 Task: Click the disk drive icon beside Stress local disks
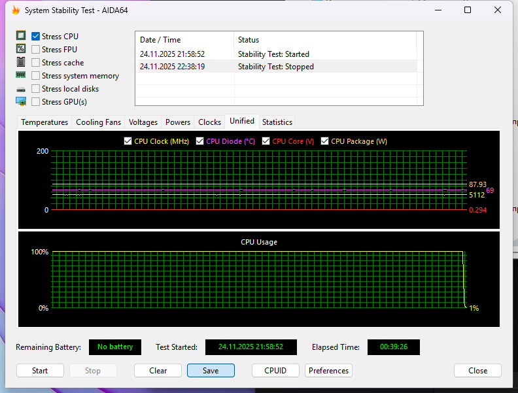tap(21, 90)
